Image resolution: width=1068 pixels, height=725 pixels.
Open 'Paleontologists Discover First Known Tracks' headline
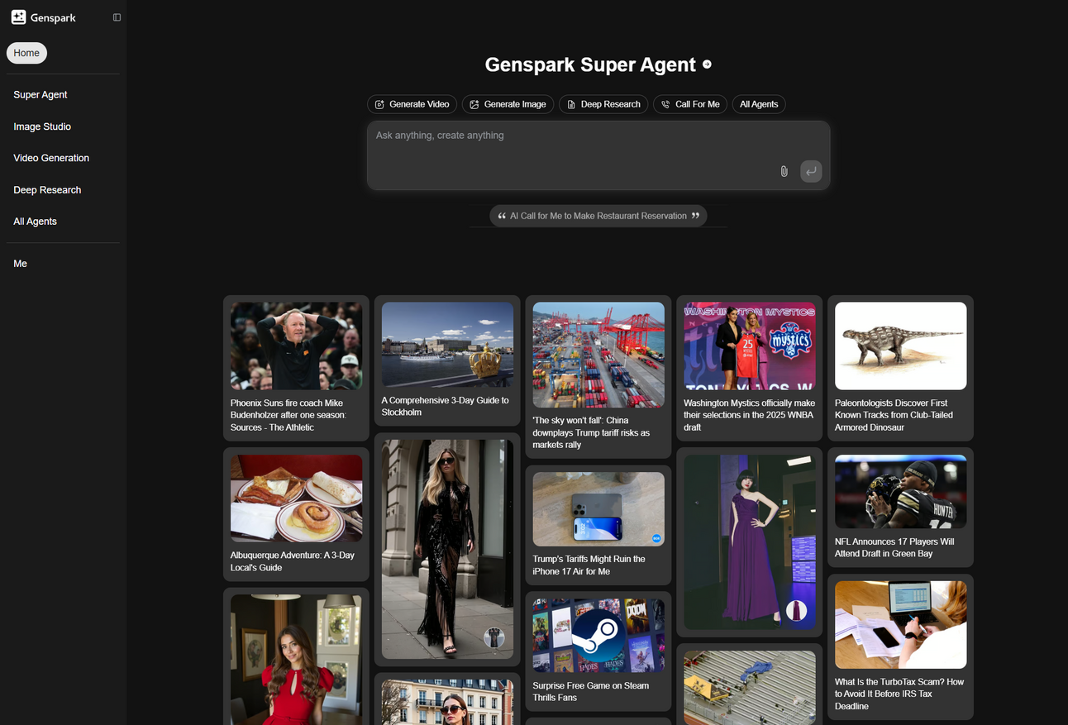pyautogui.click(x=894, y=416)
